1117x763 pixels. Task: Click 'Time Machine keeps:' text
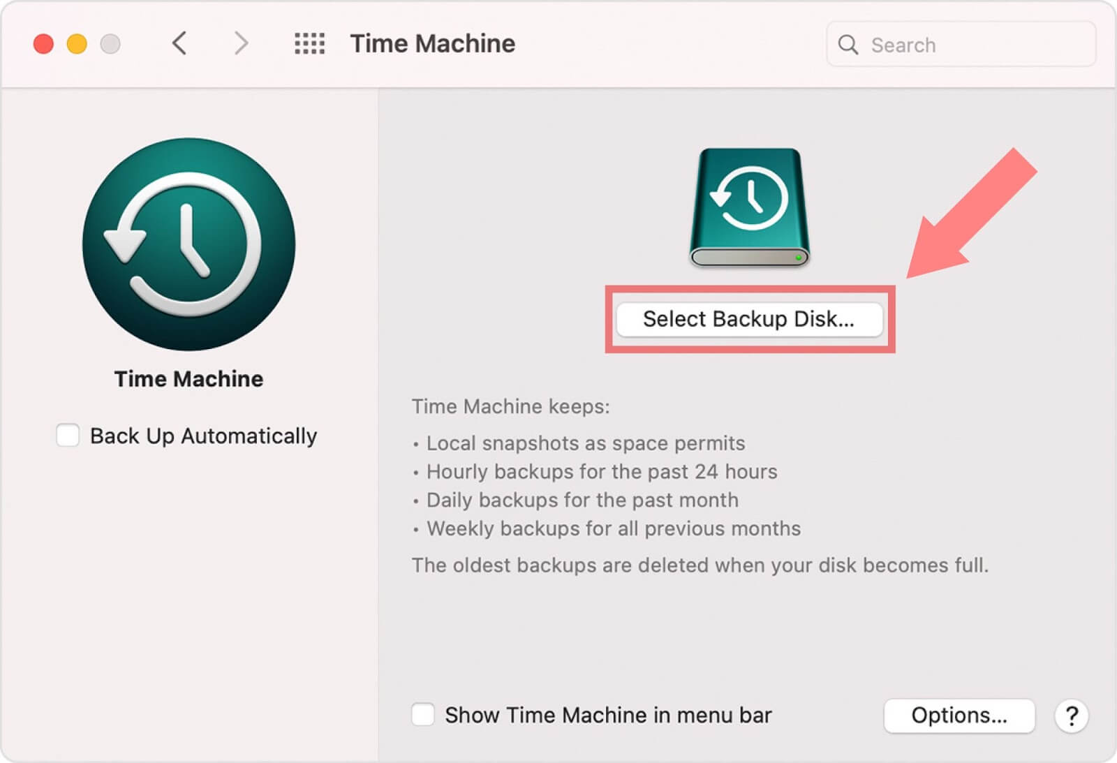point(511,406)
